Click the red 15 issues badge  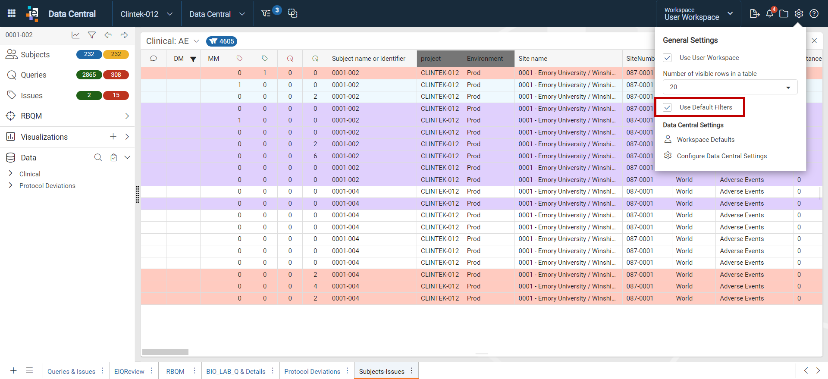116,95
